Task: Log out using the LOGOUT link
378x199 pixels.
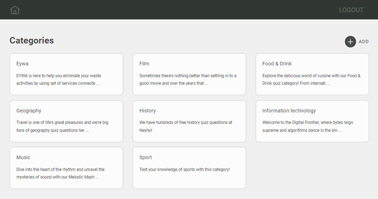Action: click(351, 10)
